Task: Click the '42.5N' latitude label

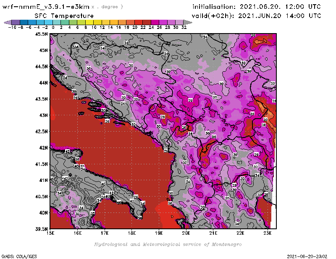Action: point(42,132)
